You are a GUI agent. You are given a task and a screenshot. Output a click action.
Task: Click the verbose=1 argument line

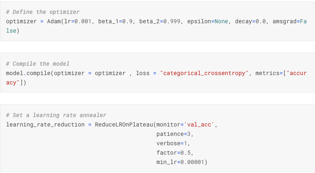(x=173, y=143)
